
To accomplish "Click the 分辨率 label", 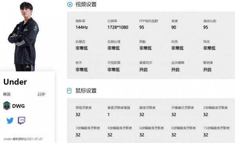I will (x=112, y=21).
